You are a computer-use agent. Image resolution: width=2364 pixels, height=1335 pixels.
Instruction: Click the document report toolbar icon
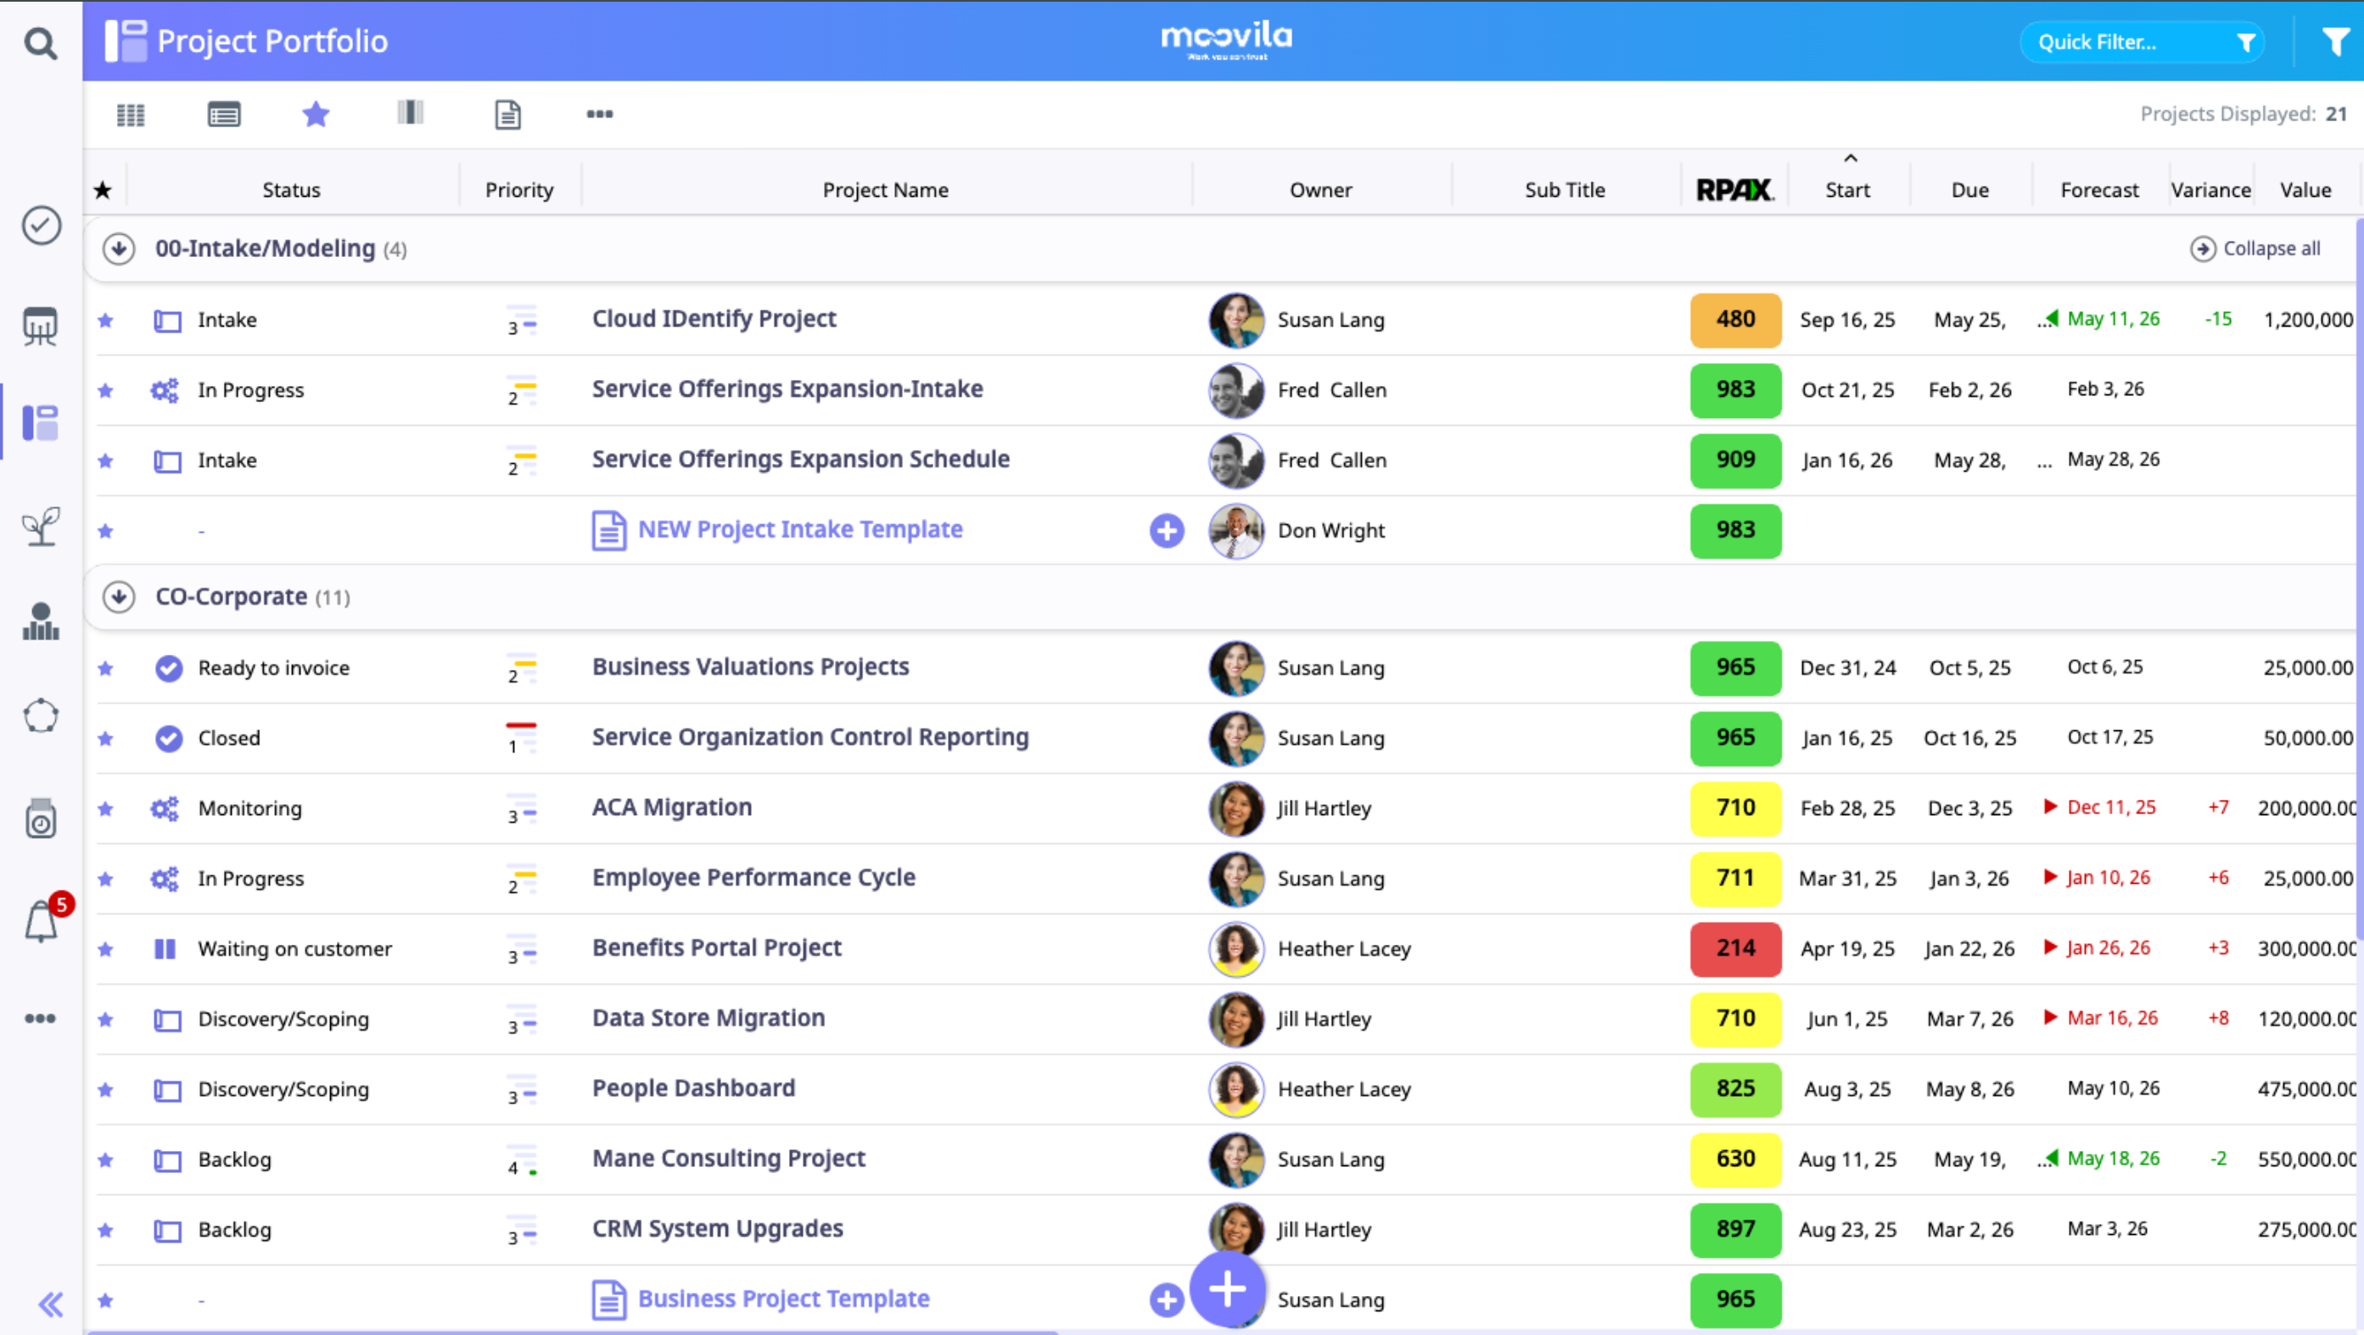point(507,115)
